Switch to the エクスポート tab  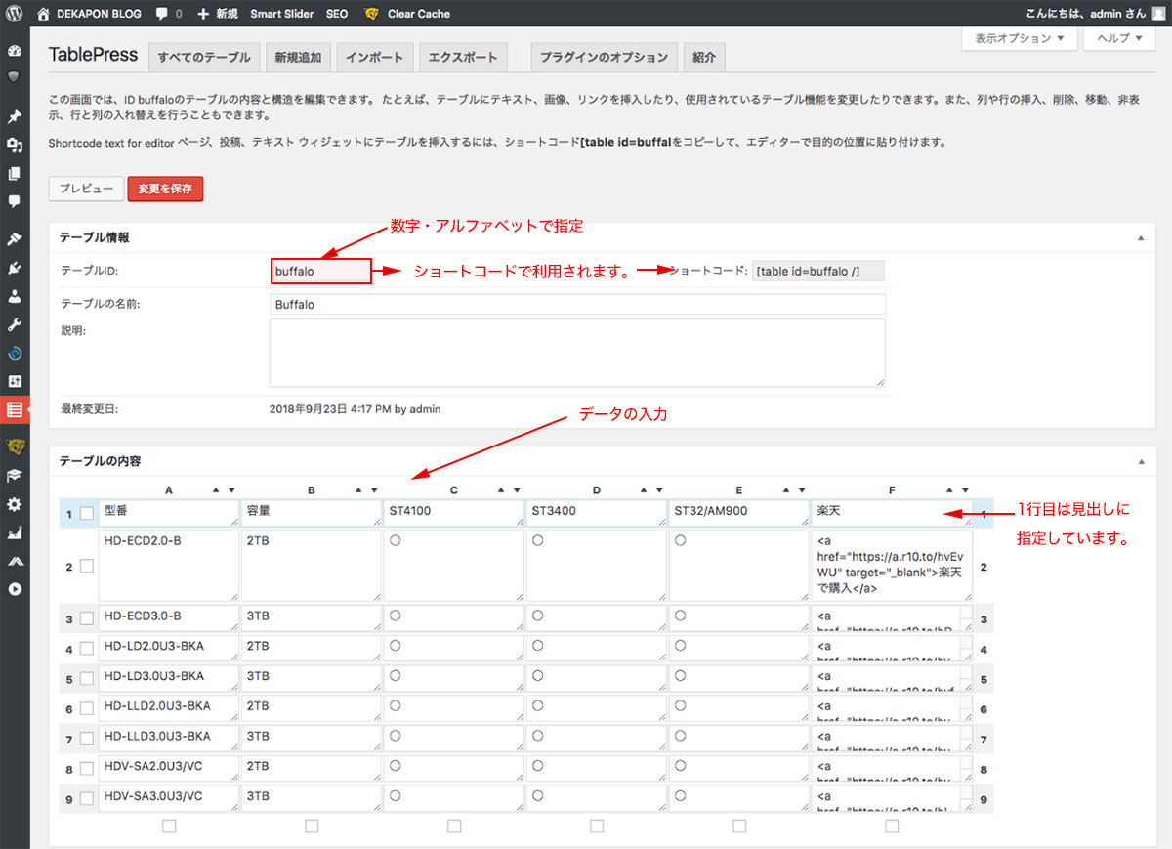pyautogui.click(x=464, y=57)
